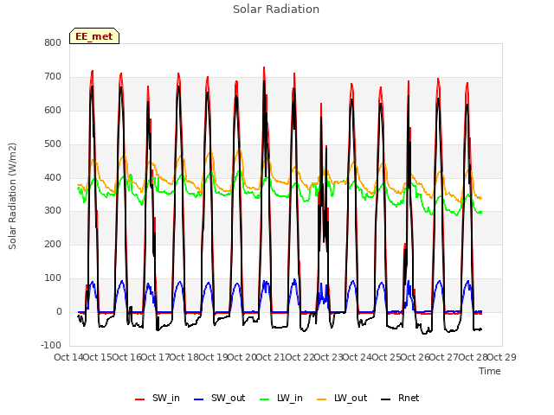Click the EE_met annotation label
Image resolution: width=554 pixels, height=415 pixels.
pyautogui.click(x=94, y=36)
